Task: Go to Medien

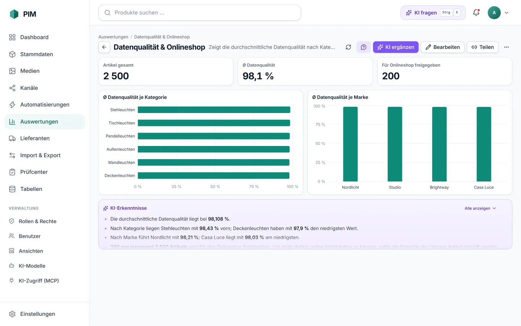Action: tap(45, 71)
